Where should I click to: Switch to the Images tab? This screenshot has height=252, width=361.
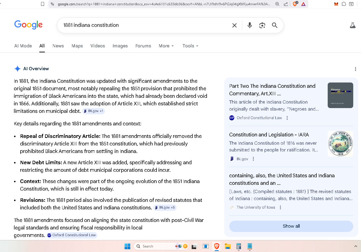pyautogui.click(x=120, y=46)
